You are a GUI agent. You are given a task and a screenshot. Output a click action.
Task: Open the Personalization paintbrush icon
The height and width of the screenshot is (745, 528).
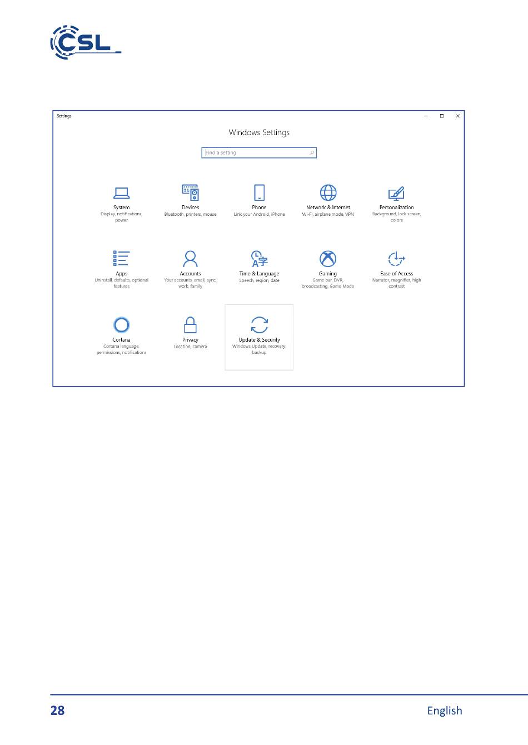point(396,193)
